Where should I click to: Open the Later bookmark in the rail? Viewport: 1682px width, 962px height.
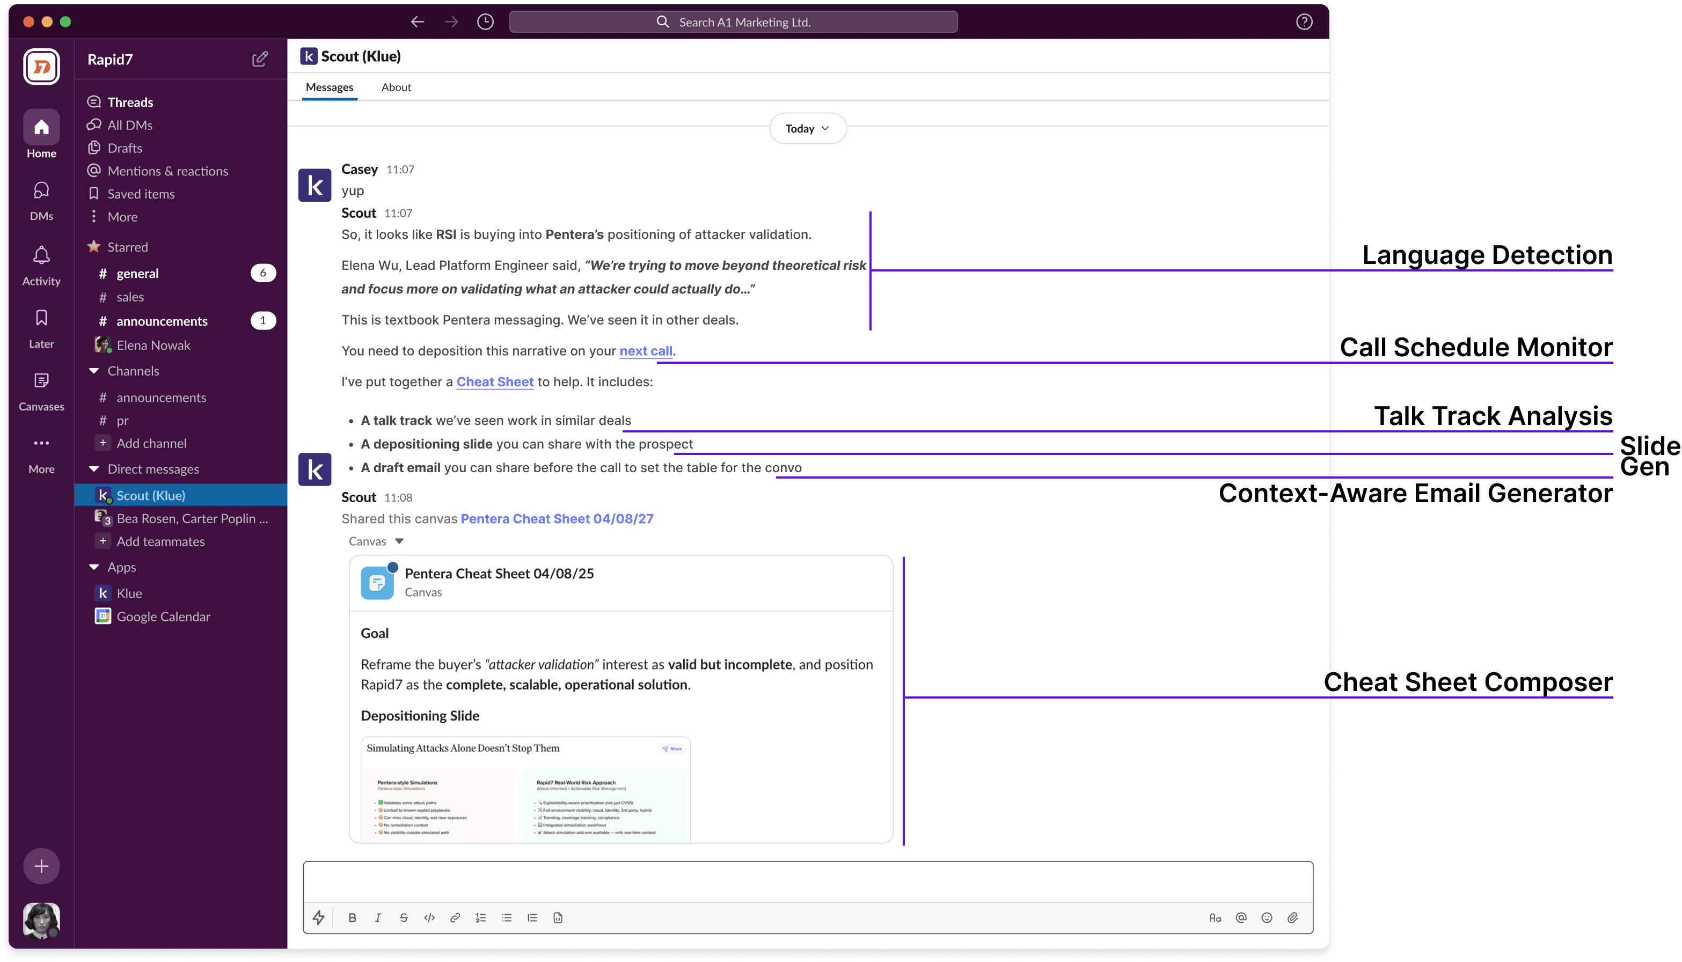point(41,328)
